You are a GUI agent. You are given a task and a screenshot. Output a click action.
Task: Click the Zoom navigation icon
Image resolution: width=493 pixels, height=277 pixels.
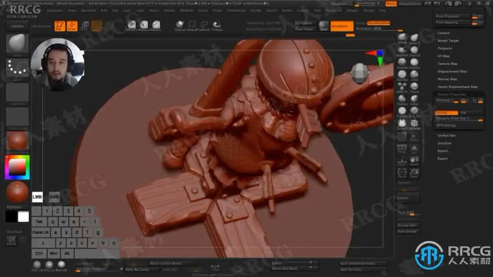[x=414, y=173]
